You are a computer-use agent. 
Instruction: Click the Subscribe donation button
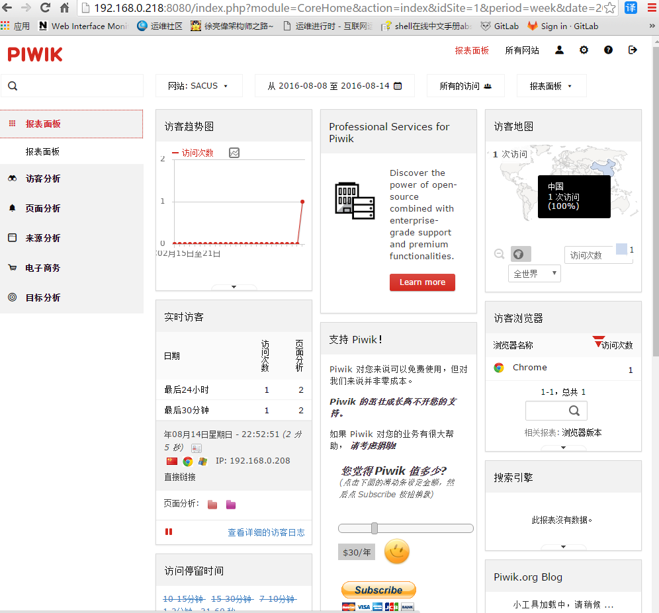[x=378, y=590]
